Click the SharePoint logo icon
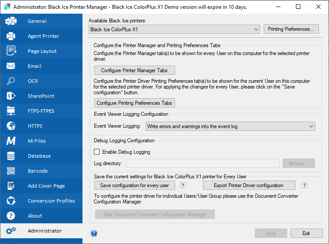This screenshot has width=329, height=244. 11,96
